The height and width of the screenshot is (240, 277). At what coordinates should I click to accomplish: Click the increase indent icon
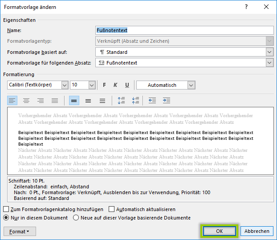click(166, 101)
